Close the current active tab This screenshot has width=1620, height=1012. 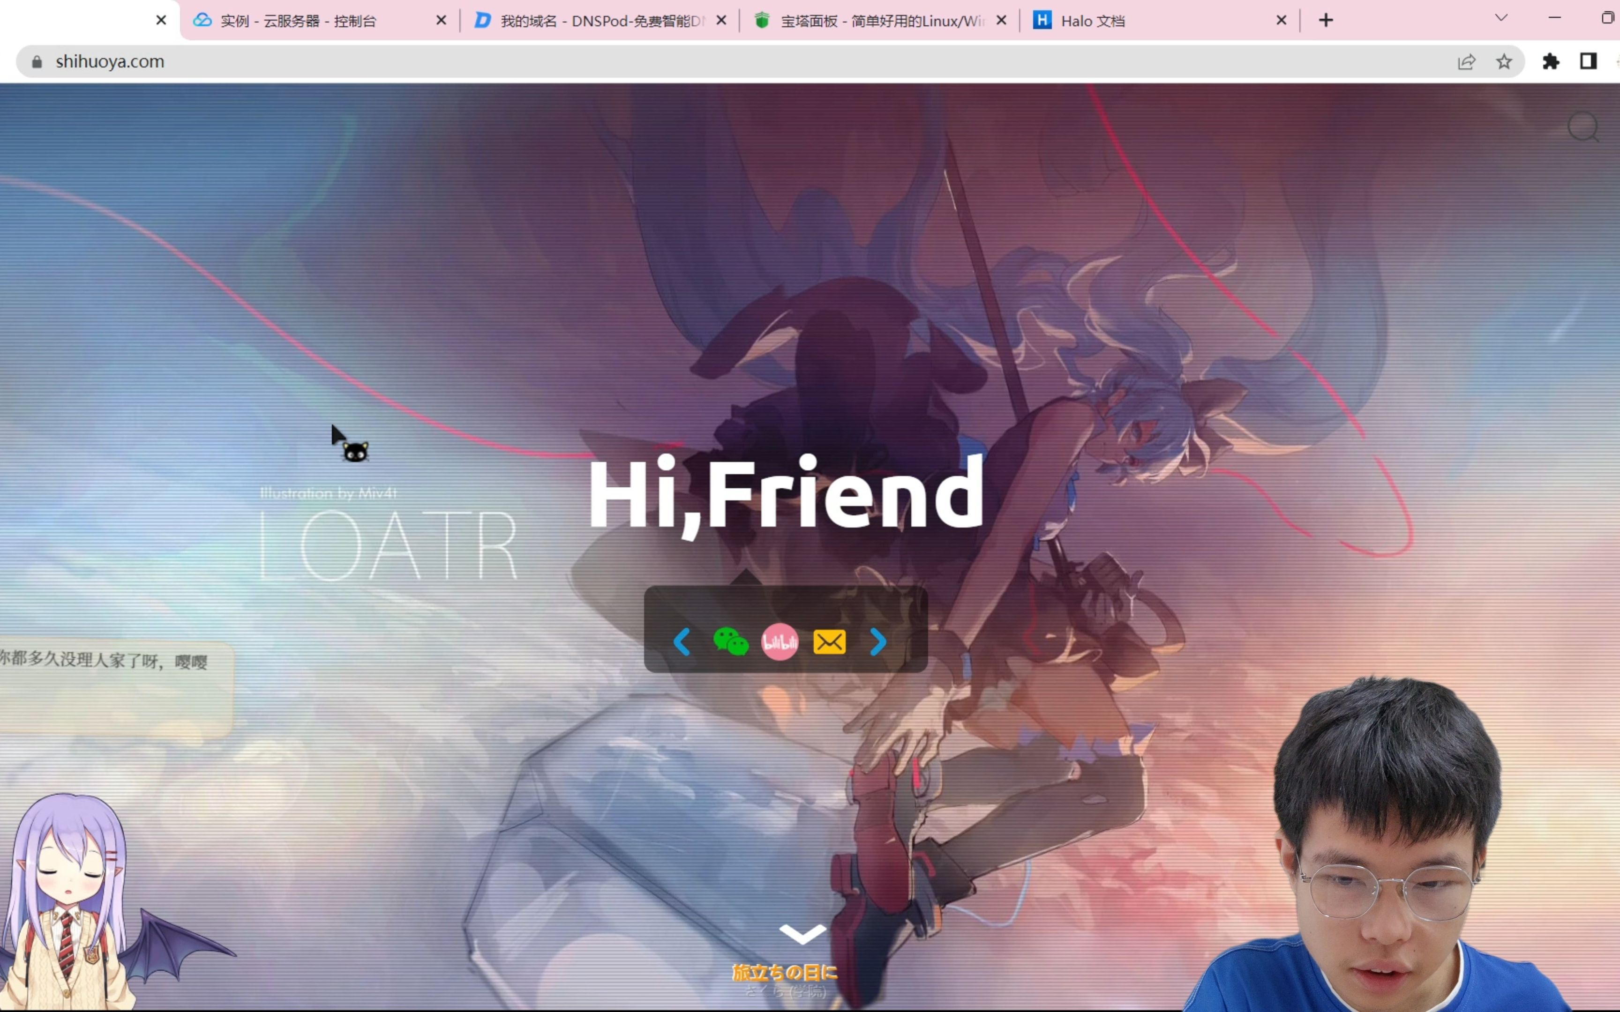[x=161, y=21]
